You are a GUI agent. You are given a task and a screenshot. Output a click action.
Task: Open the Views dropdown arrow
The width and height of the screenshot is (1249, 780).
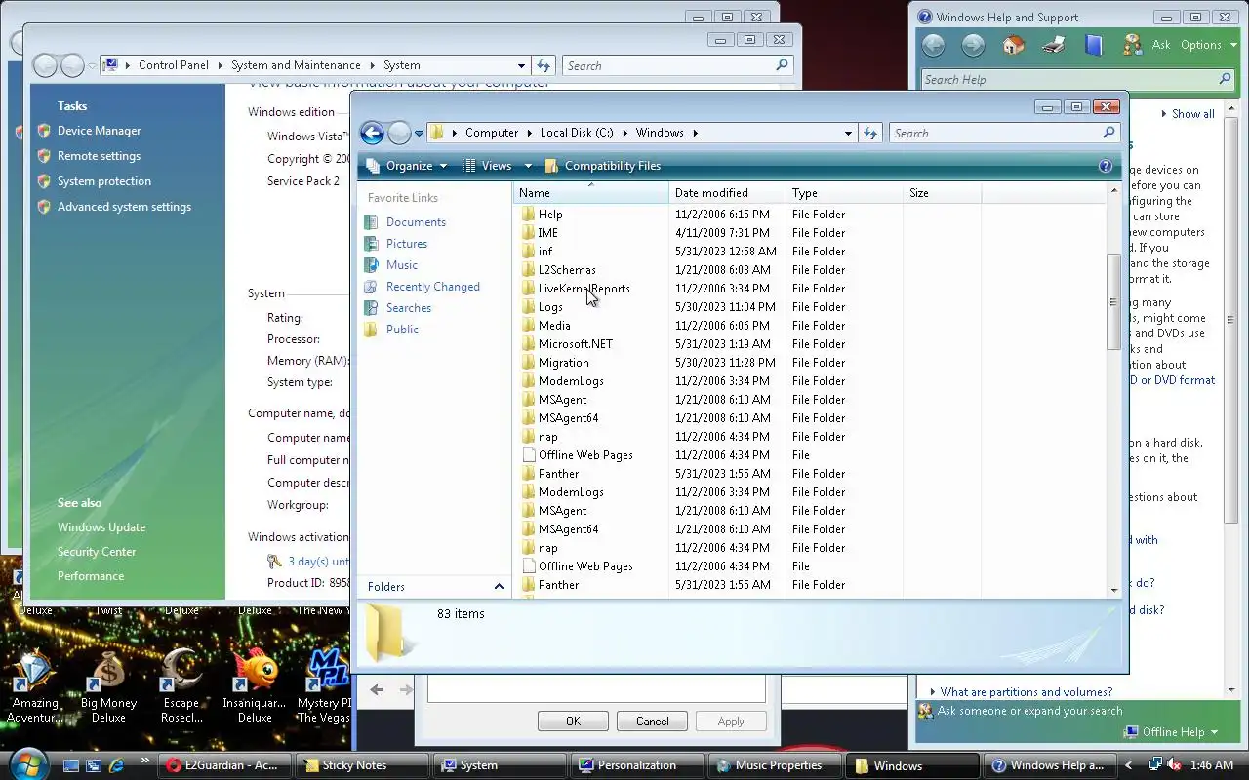pyautogui.click(x=528, y=166)
